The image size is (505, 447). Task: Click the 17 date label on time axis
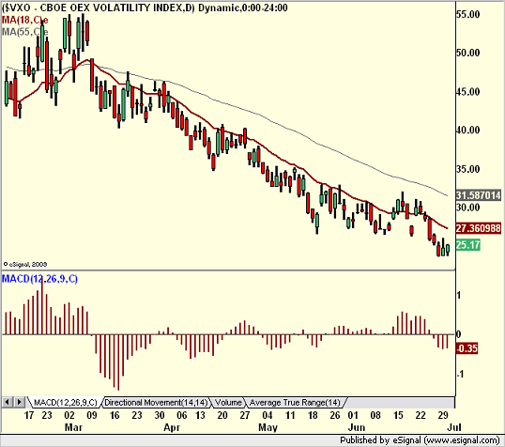coord(29,415)
